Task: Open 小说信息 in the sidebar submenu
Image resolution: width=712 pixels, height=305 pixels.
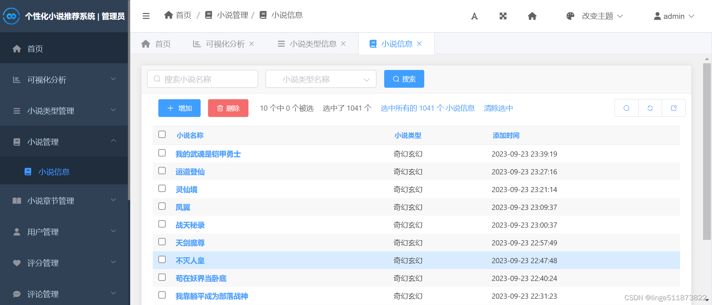Action: pyautogui.click(x=64, y=171)
